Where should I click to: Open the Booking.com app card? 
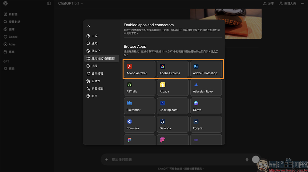(173, 106)
